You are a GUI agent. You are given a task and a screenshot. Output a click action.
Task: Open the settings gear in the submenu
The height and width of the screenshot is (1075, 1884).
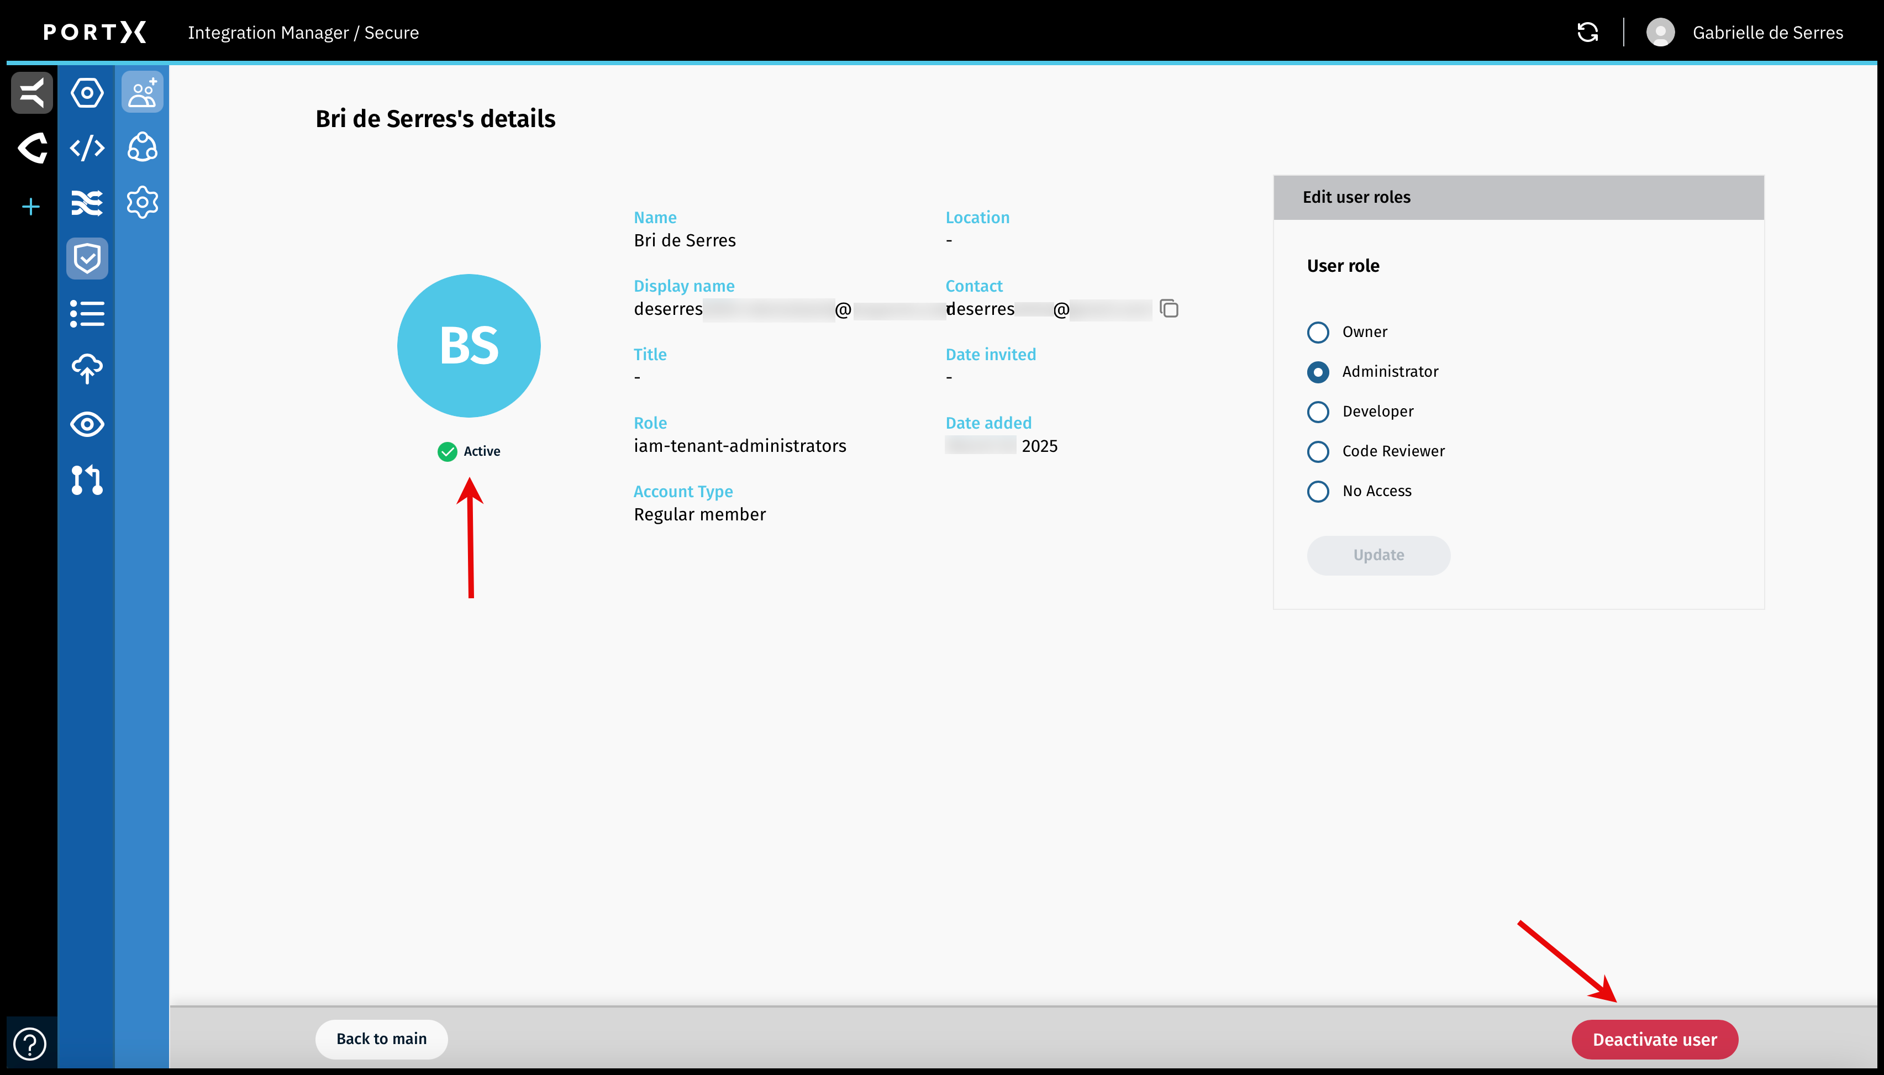tap(143, 202)
